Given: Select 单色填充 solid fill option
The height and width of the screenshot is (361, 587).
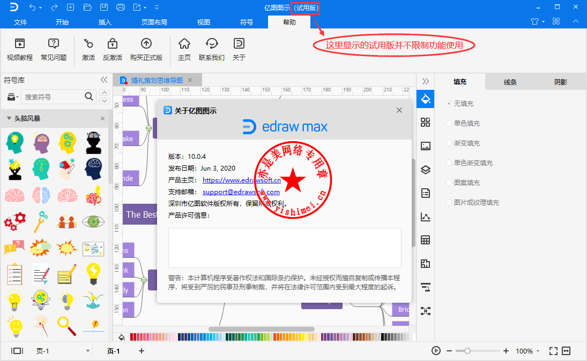Looking at the screenshot, I should pos(463,123).
